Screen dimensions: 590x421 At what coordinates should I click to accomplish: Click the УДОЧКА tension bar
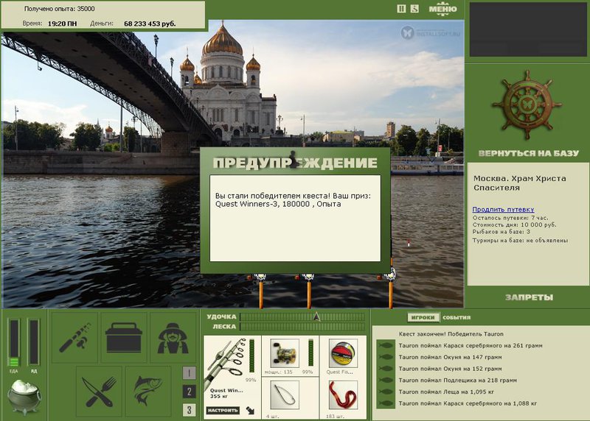point(302,317)
